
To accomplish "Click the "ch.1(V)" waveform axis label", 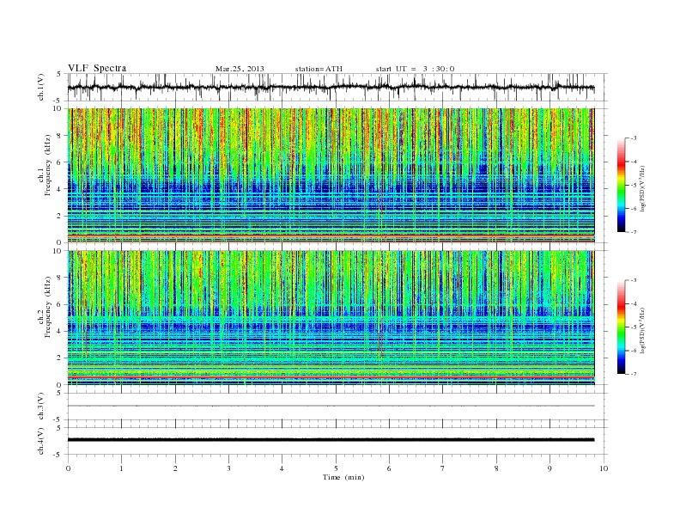I will [x=41, y=87].
